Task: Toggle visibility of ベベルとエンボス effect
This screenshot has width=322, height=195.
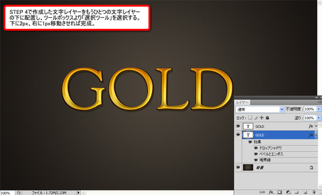Action: click(256, 154)
